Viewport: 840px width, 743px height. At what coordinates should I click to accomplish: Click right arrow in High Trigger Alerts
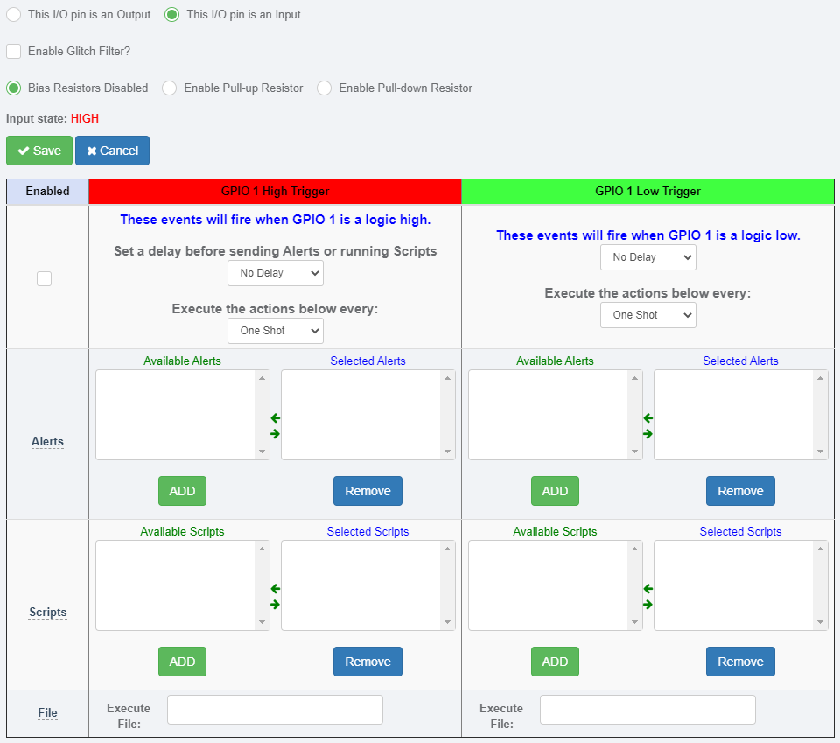coord(276,434)
